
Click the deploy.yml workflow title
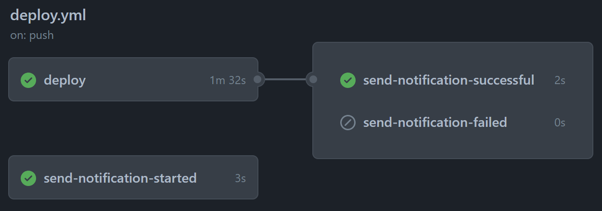(48, 15)
